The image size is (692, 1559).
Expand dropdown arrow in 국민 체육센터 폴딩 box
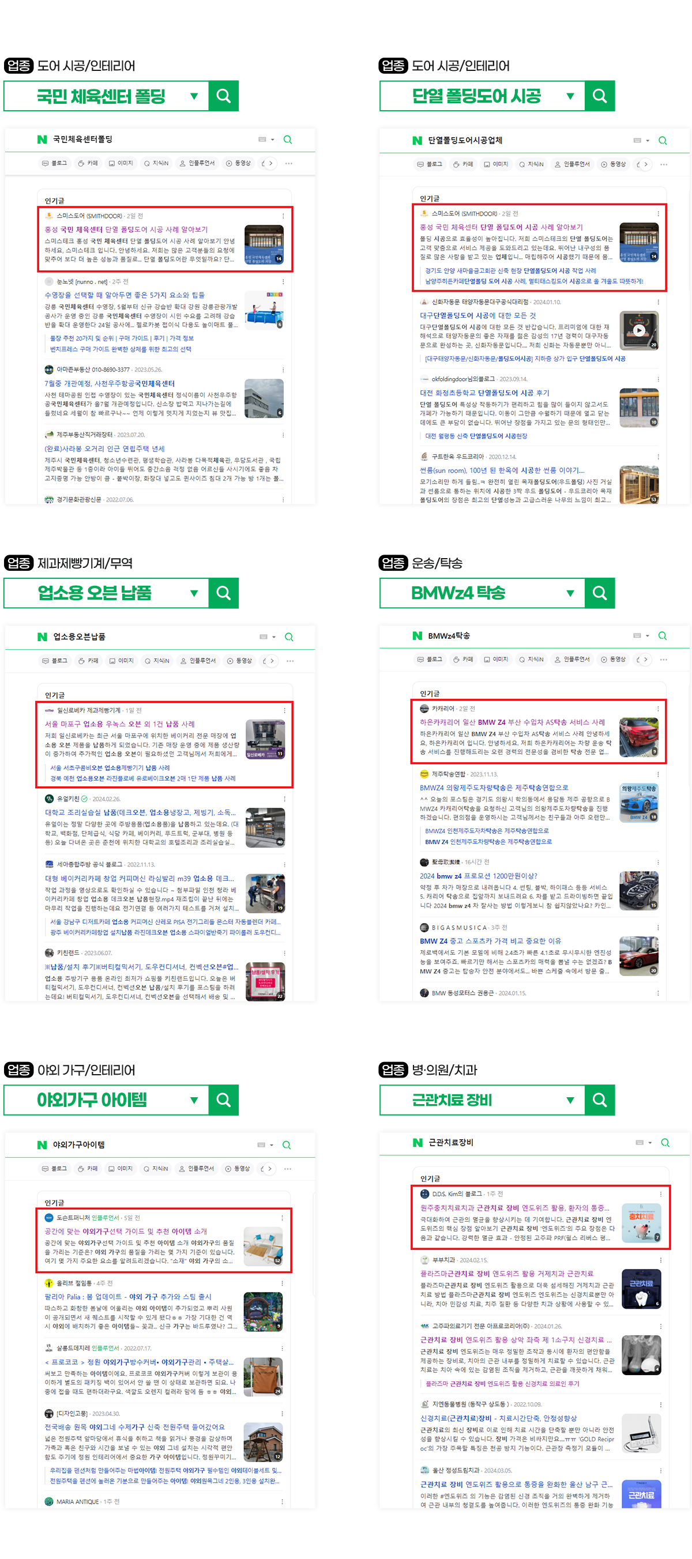194,96
